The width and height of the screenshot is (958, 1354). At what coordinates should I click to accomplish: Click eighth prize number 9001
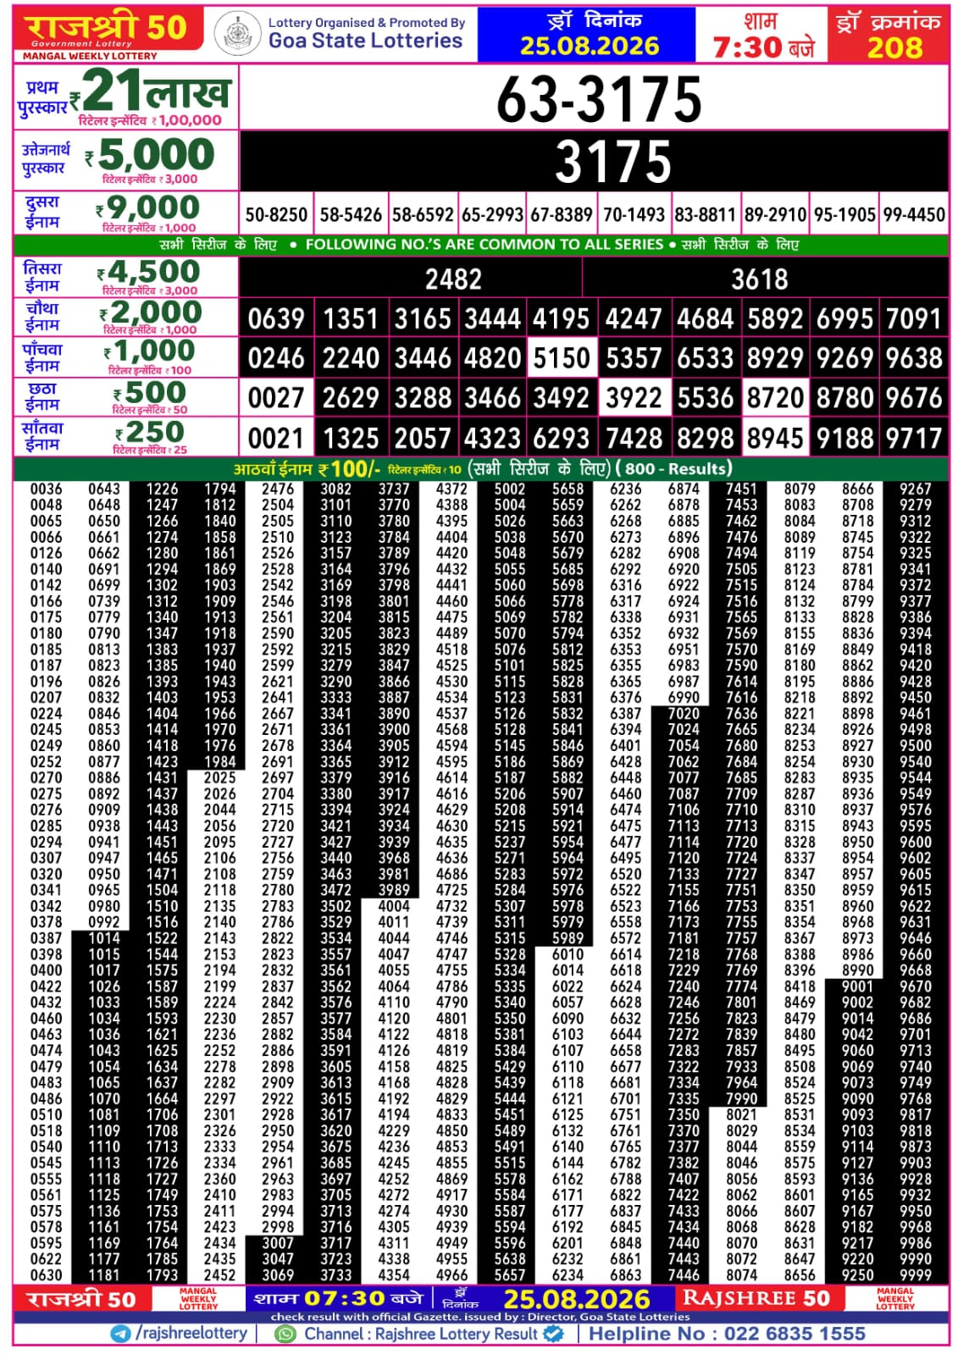pyautogui.click(x=857, y=986)
